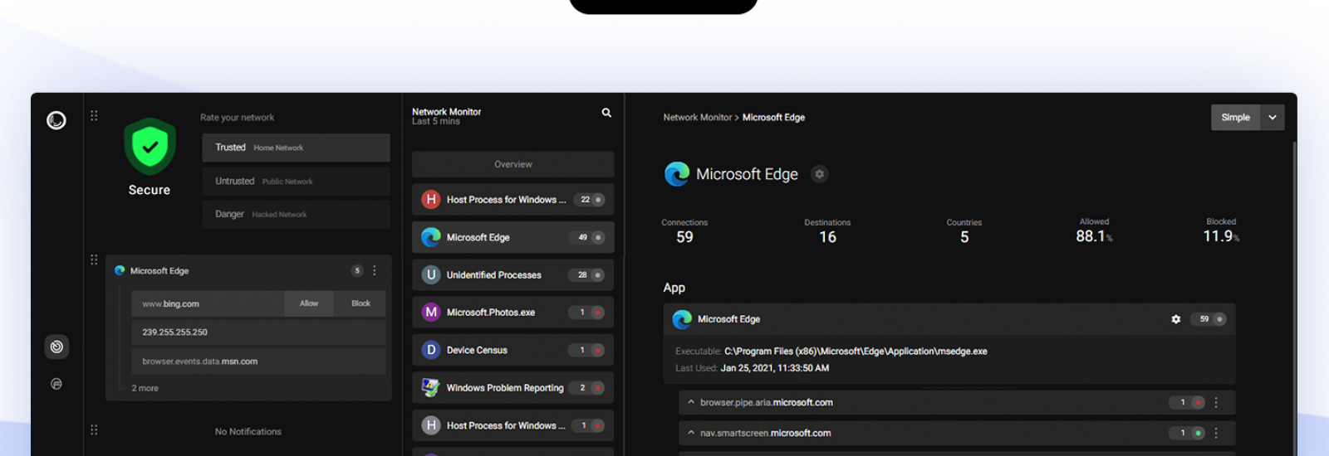Click the Last Used date Jan 25, 2021
This screenshot has height=456, width=1329.
click(x=775, y=368)
